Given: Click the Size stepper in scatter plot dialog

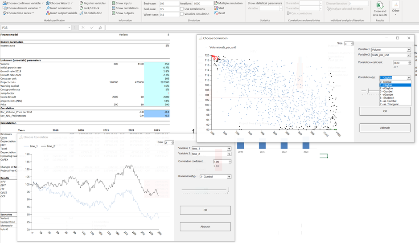Looking at the screenshot, I should 352,44.
